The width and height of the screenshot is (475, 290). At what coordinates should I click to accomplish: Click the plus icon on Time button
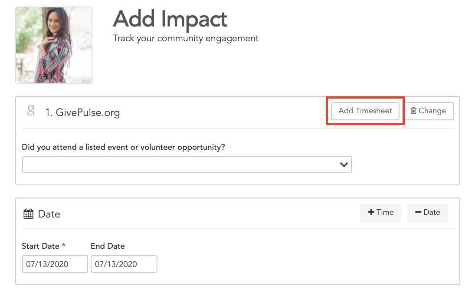coord(371,212)
